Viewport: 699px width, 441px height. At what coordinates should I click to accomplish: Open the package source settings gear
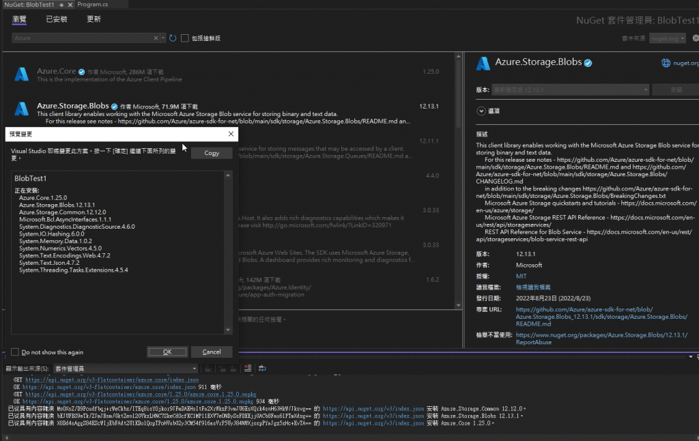click(696, 38)
